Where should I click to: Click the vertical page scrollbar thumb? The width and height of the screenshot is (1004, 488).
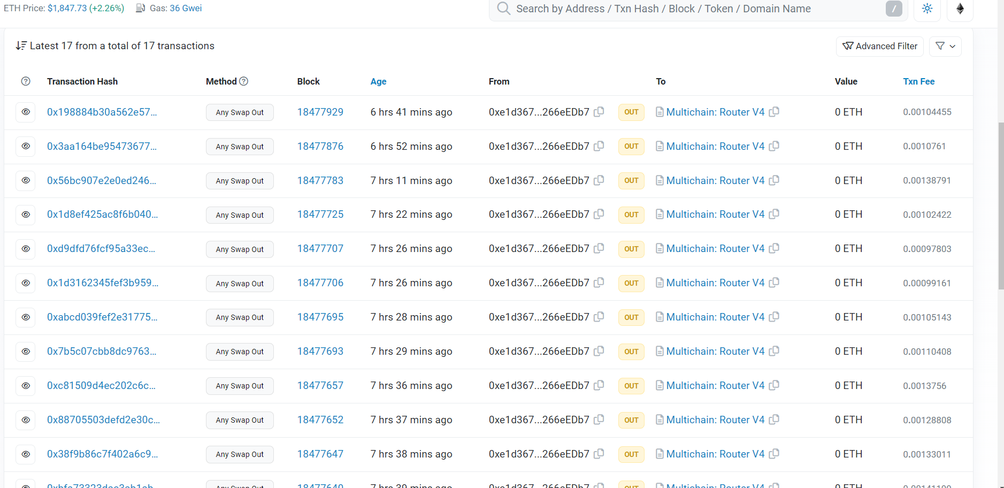tap(1000, 206)
